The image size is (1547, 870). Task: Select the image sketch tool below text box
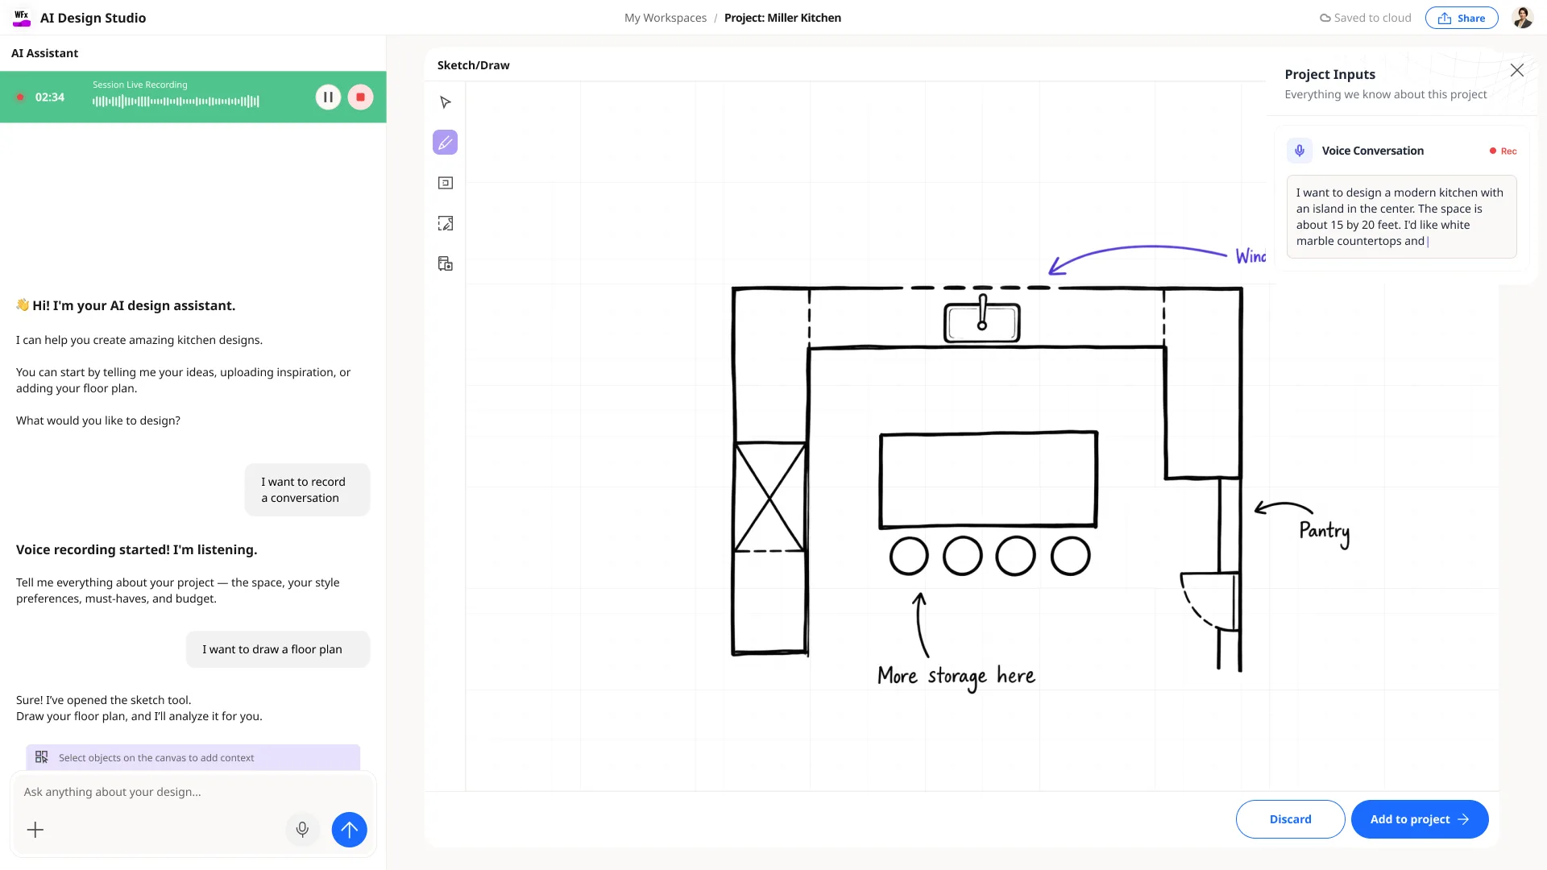446,223
